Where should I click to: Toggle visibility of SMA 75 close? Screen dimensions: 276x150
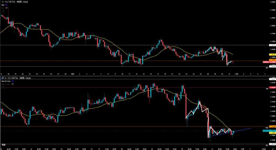[12, 84]
